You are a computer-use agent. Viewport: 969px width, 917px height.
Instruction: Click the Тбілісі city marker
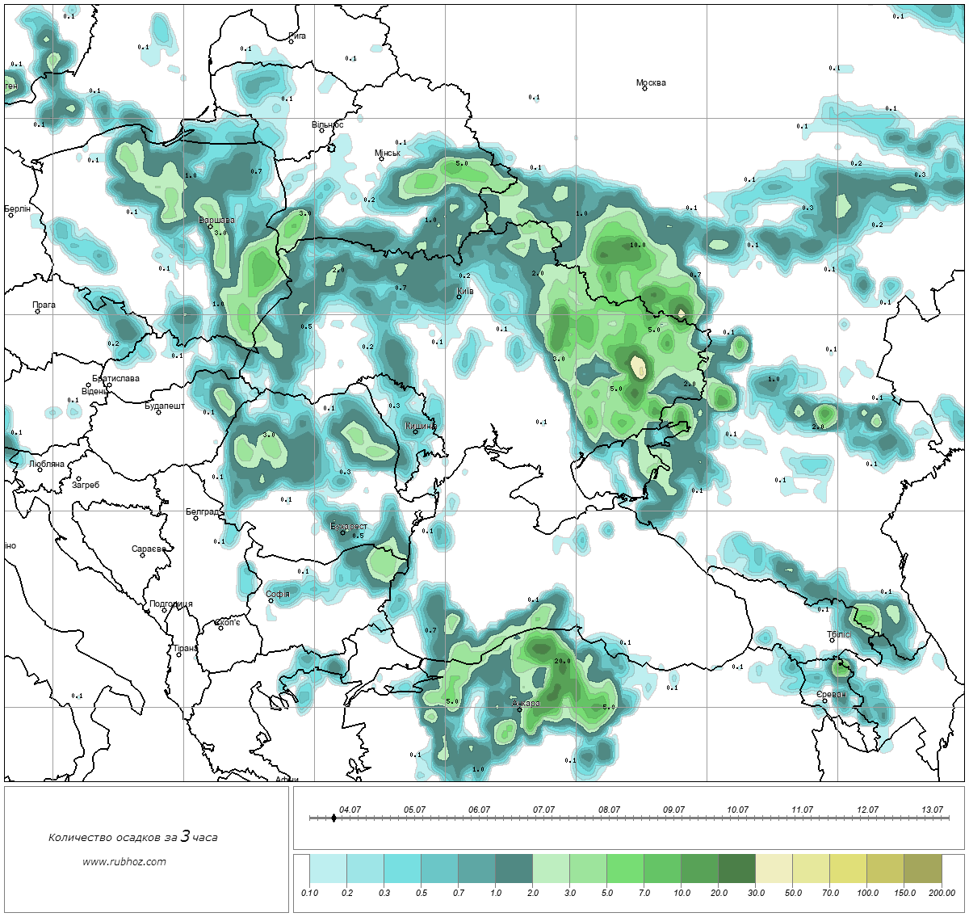pos(833,641)
